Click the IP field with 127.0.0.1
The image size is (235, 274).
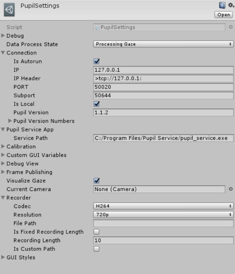click(163, 70)
